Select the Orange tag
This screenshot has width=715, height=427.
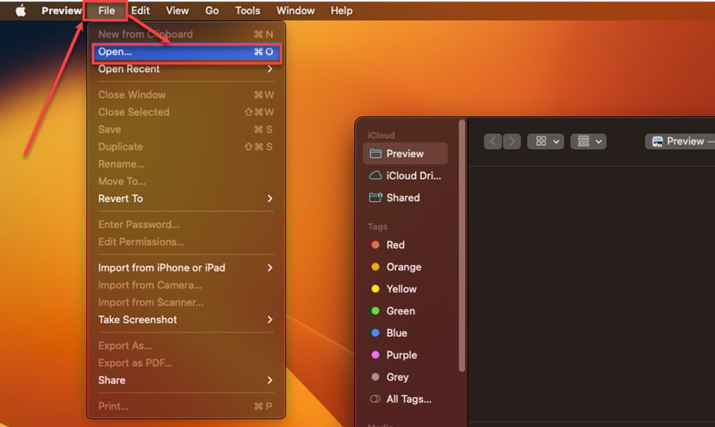coord(406,267)
